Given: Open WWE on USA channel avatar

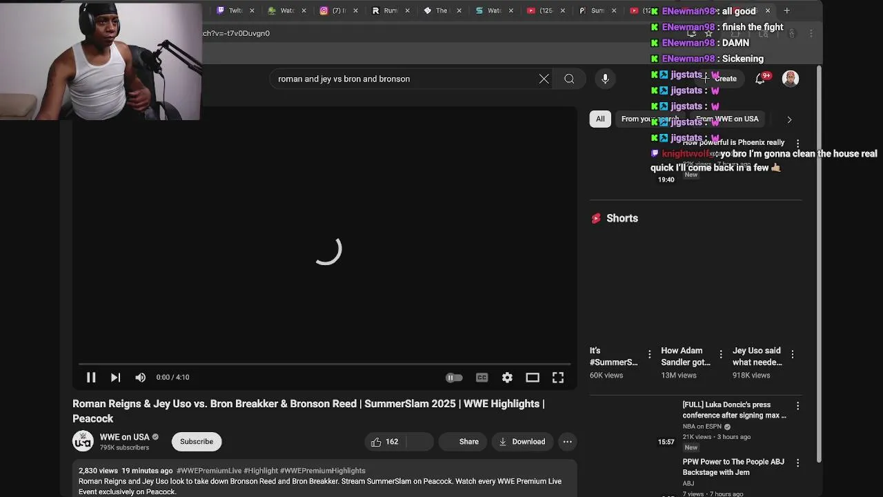Looking at the screenshot, I should point(83,442).
